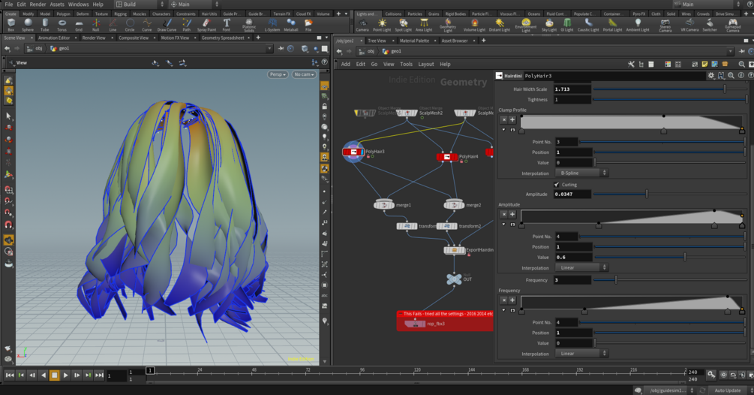Select the Font shelf tool
Image resolution: width=754 pixels, height=395 pixels.
click(x=227, y=25)
